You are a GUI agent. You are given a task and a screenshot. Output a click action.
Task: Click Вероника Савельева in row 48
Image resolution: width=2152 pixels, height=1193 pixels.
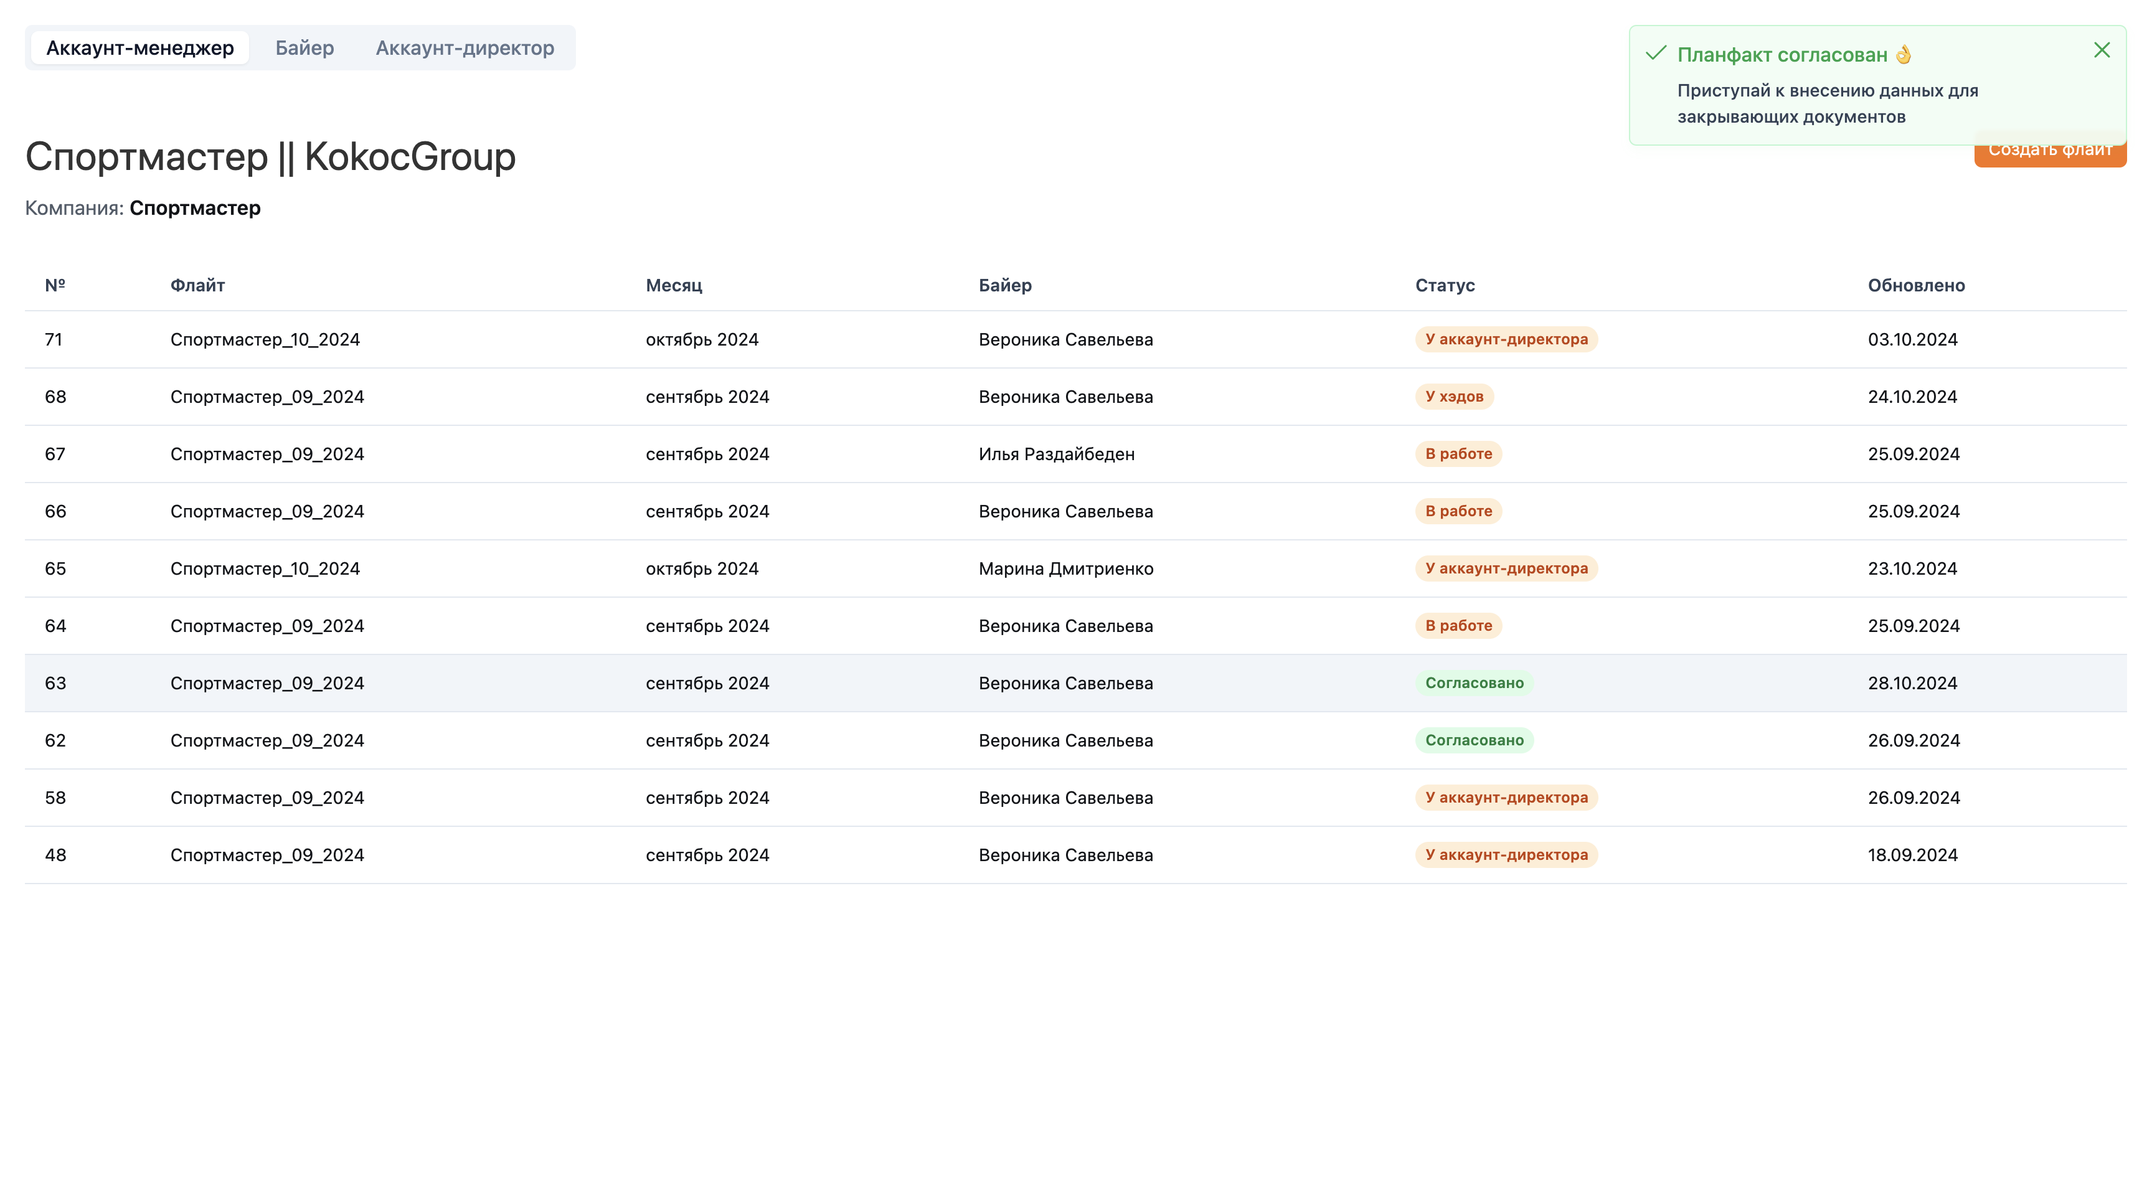(1065, 855)
